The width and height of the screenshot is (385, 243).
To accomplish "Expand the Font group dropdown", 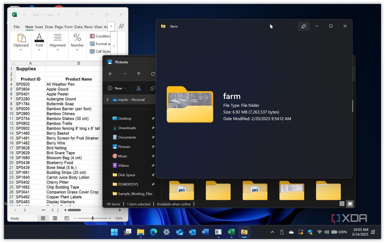I will (39, 50).
